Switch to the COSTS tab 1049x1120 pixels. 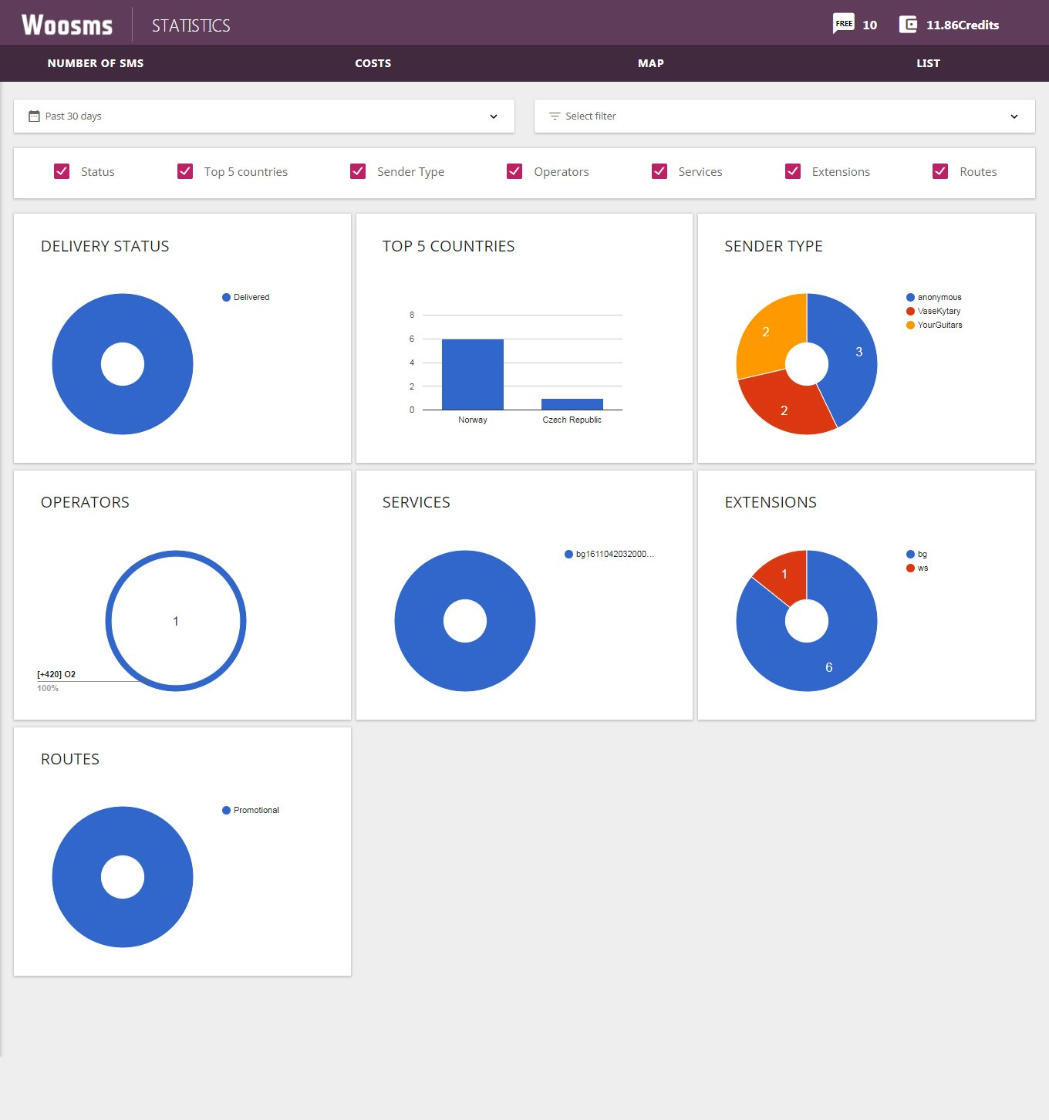click(x=373, y=63)
